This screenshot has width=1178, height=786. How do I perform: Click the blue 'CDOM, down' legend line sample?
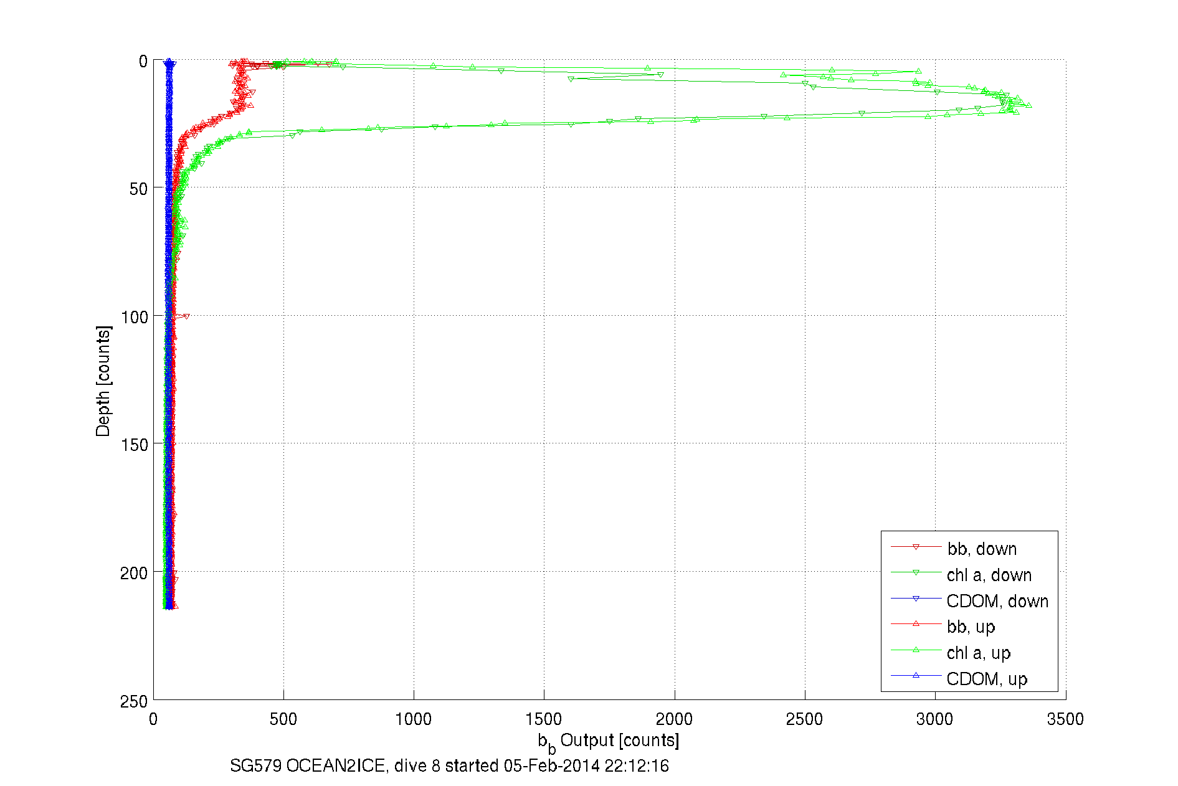click(916, 599)
